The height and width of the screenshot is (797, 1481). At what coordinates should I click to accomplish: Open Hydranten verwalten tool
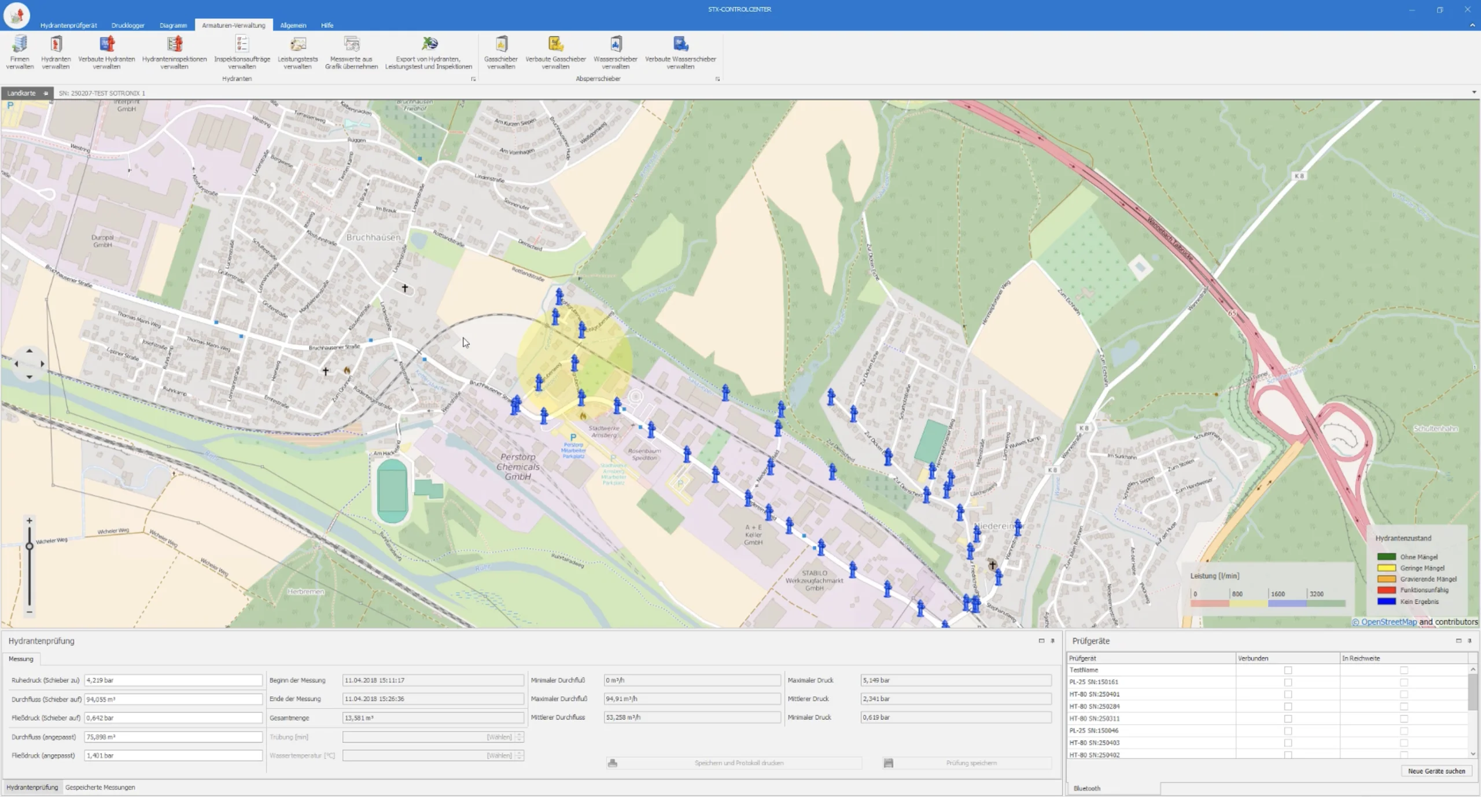pyautogui.click(x=56, y=52)
